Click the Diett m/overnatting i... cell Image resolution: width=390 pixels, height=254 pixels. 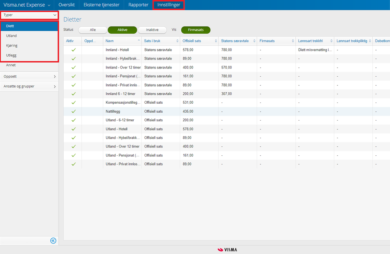point(315,50)
